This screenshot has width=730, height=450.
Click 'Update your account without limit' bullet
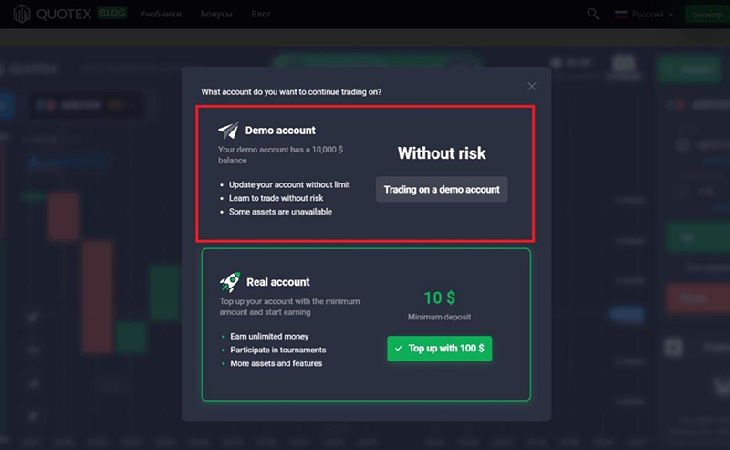point(289,184)
